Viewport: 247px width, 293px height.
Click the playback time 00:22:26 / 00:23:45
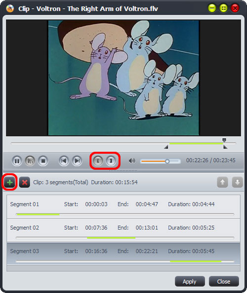(x=211, y=160)
